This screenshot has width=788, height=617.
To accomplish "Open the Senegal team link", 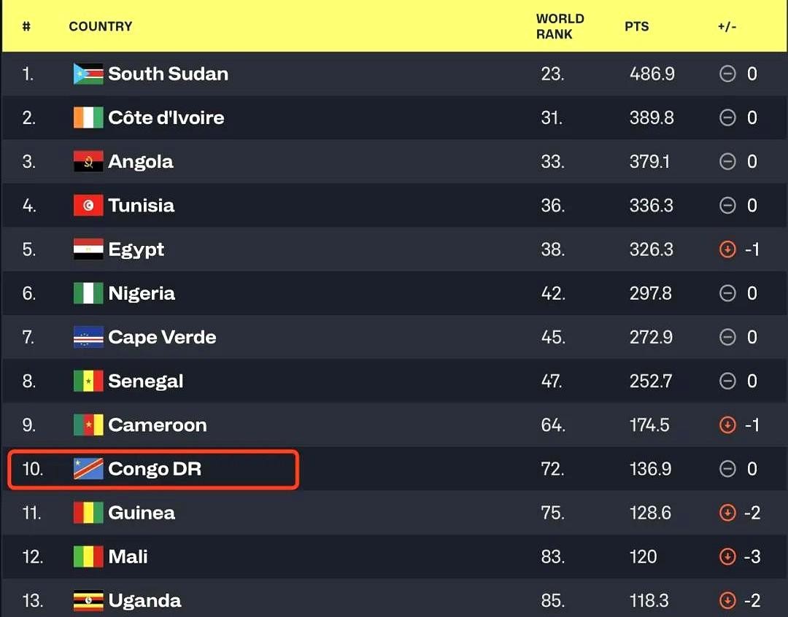I will [146, 381].
